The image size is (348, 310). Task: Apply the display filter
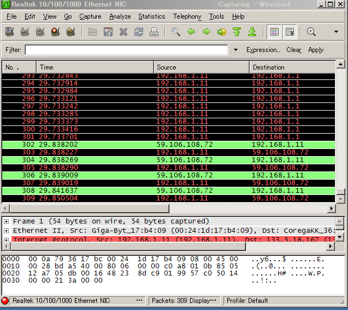pyautogui.click(x=316, y=50)
